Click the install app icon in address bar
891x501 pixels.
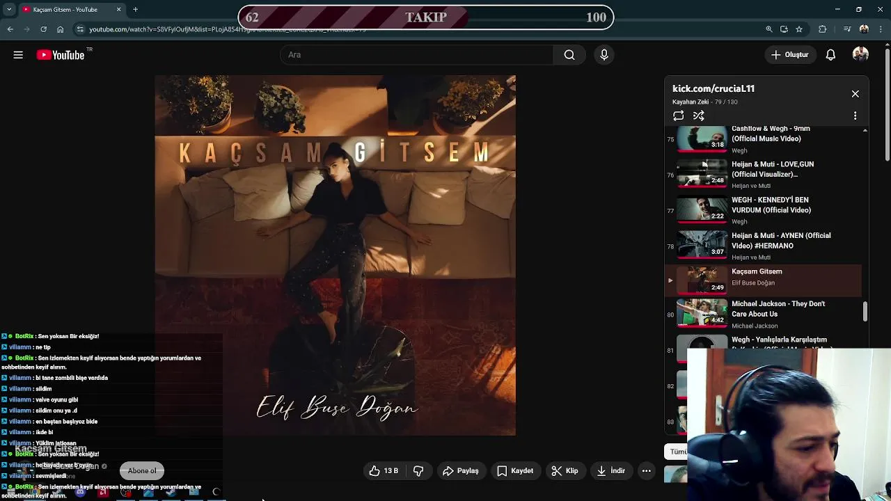coord(784,29)
